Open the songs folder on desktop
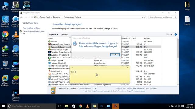This screenshot has height=109, width=195. 187,6
